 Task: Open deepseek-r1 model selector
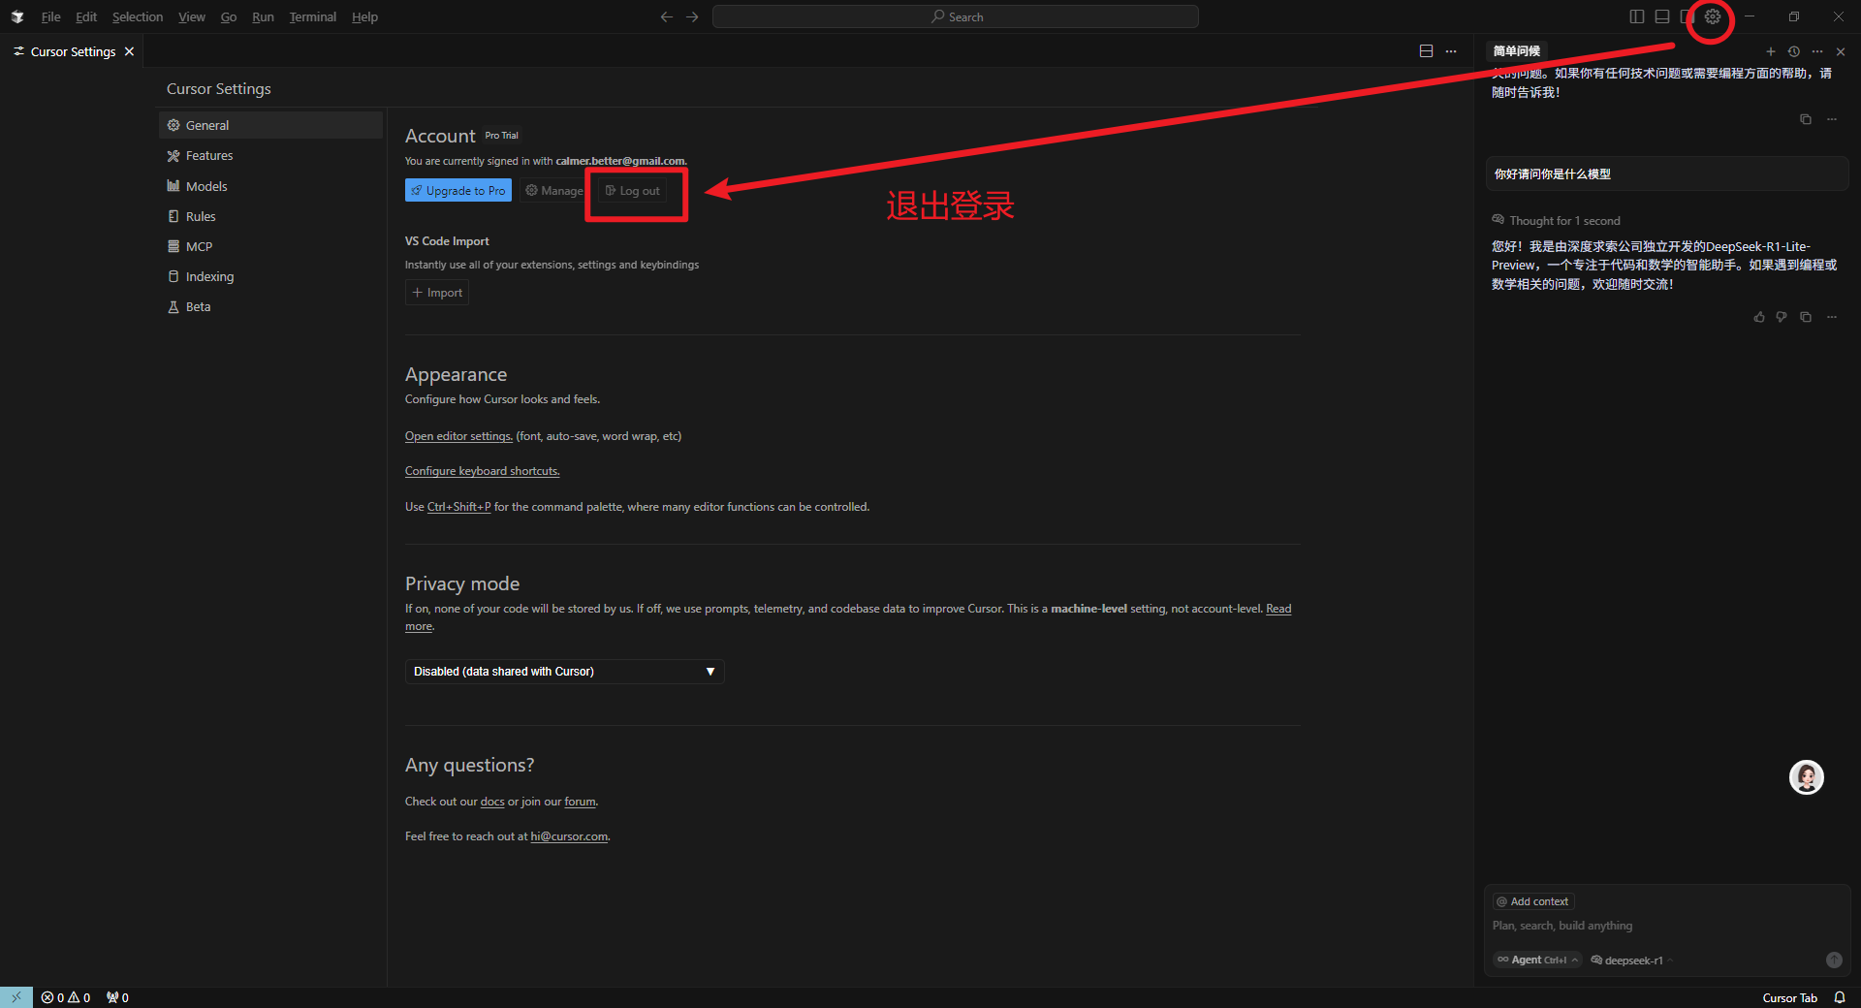(1632, 960)
